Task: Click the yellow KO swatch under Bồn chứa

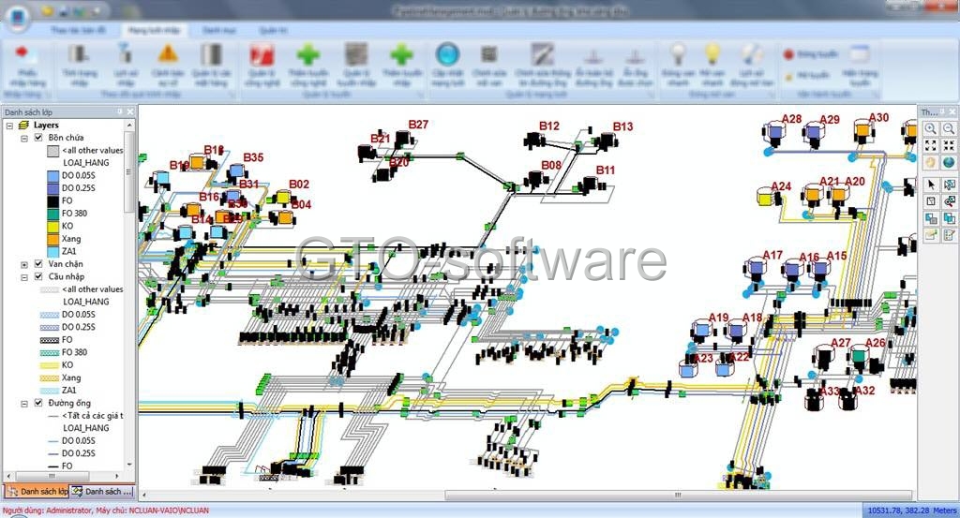Action: coord(53,227)
